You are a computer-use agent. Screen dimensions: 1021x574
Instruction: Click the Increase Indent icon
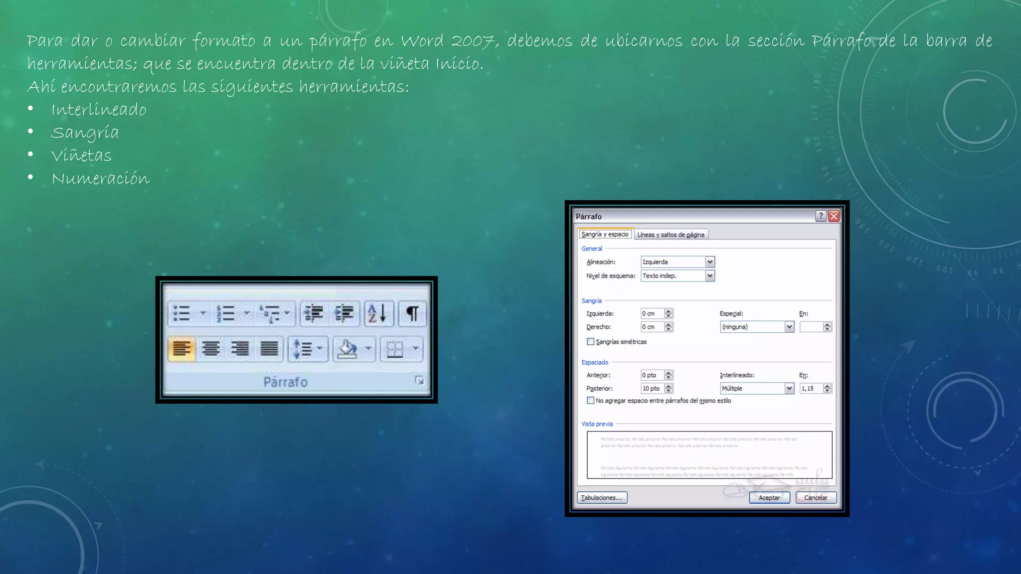click(344, 313)
